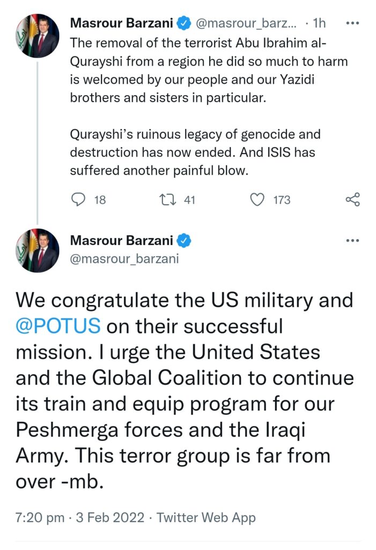Click Masrour Barzani name on first tweet

123,24
